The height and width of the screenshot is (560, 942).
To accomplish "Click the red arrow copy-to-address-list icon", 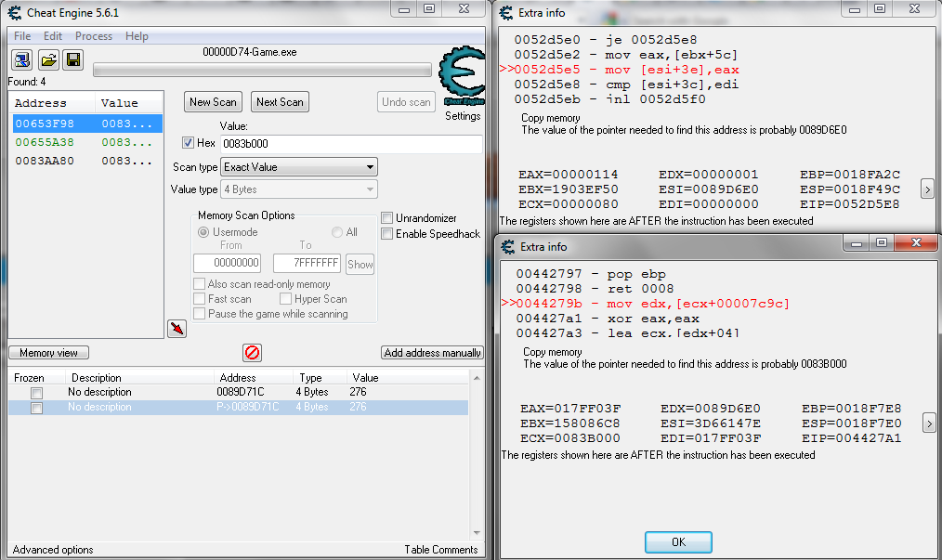I will (x=177, y=328).
